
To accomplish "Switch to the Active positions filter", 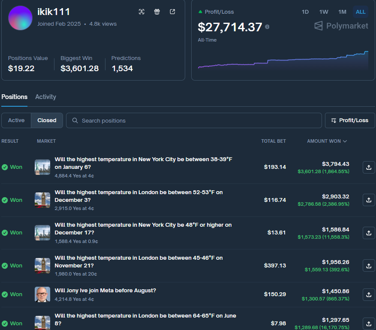I will point(16,120).
